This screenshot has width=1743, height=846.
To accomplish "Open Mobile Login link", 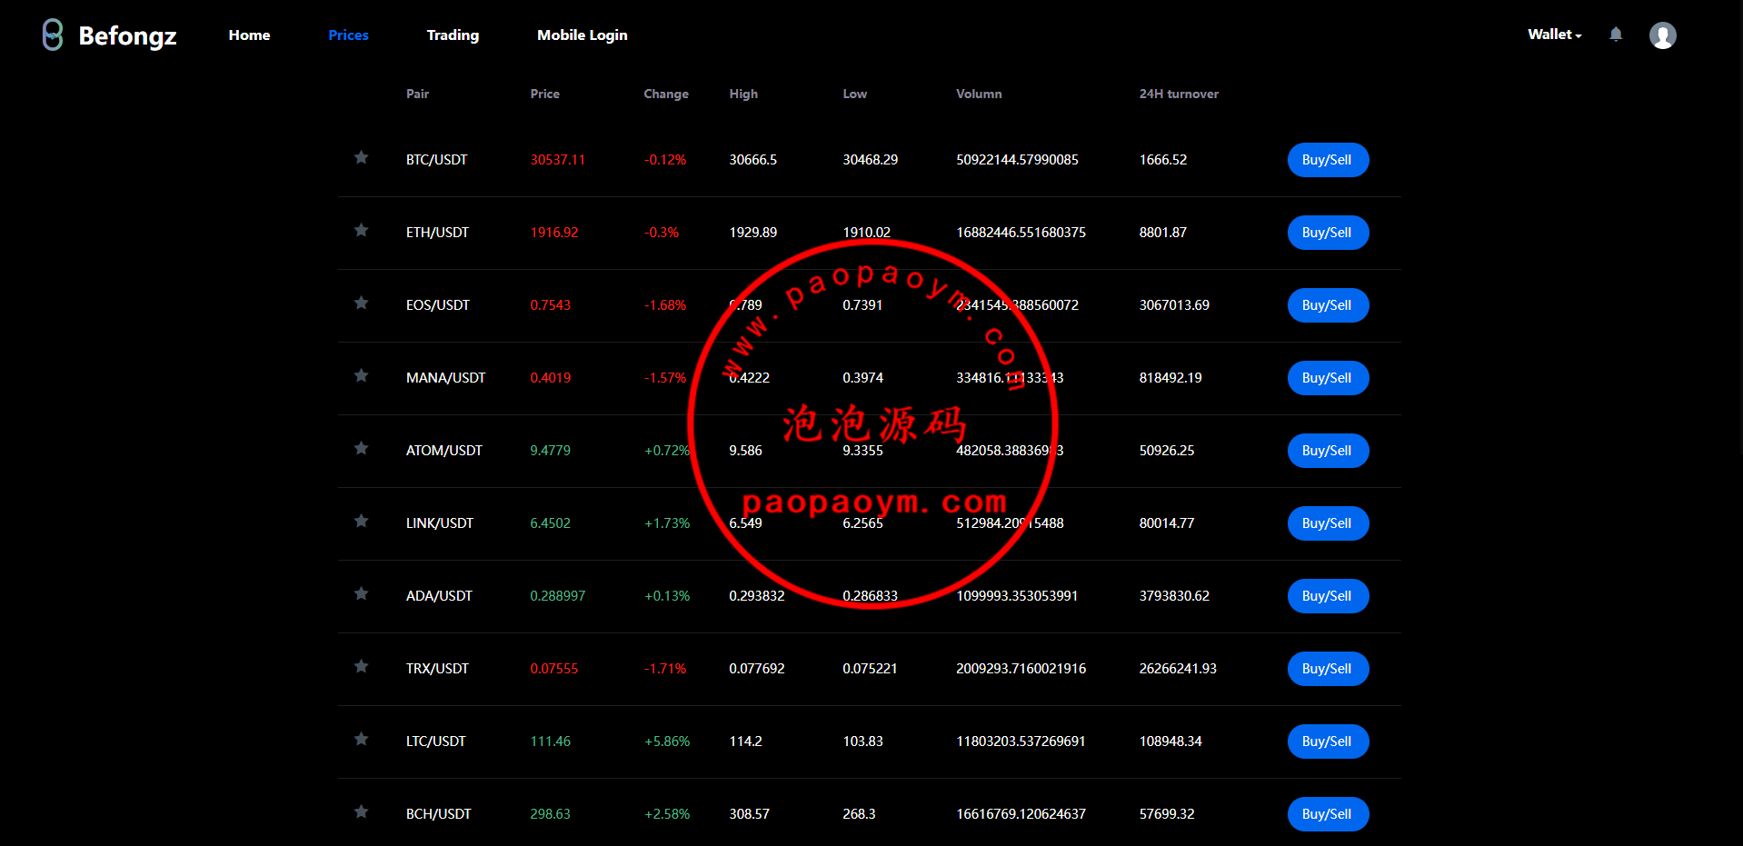I will pyautogui.click(x=582, y=35).
